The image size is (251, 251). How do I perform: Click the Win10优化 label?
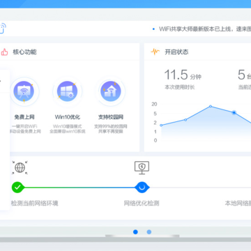pyautogui.click(x=68, y=117)
